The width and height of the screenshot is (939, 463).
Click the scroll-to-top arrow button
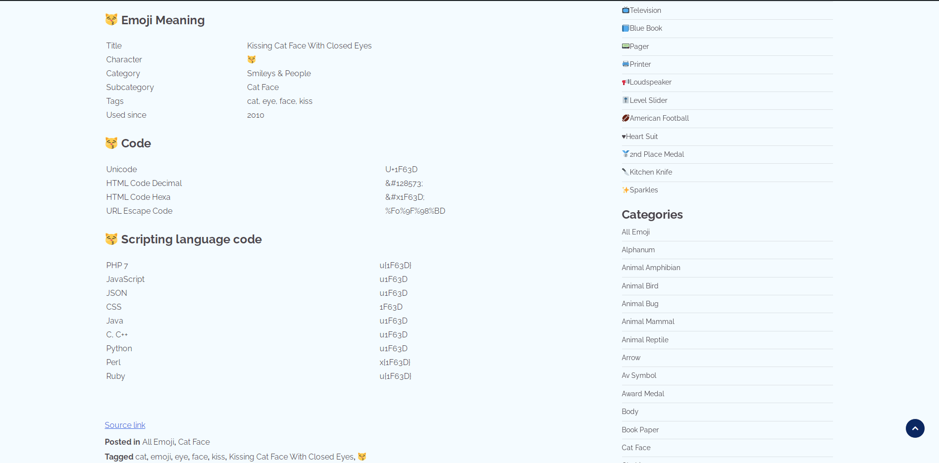coord(915,428)
